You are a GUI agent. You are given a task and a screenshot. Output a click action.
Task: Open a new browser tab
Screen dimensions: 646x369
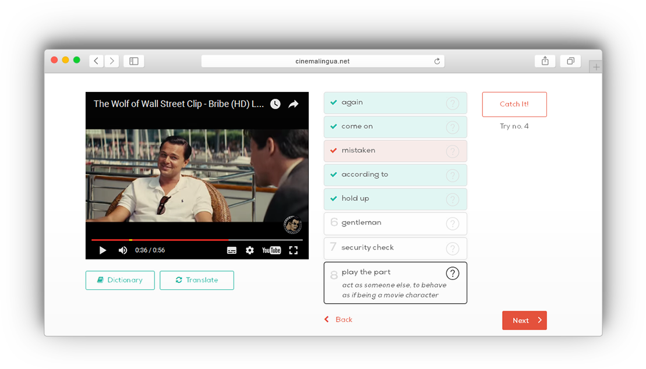[x=596, y=67]
